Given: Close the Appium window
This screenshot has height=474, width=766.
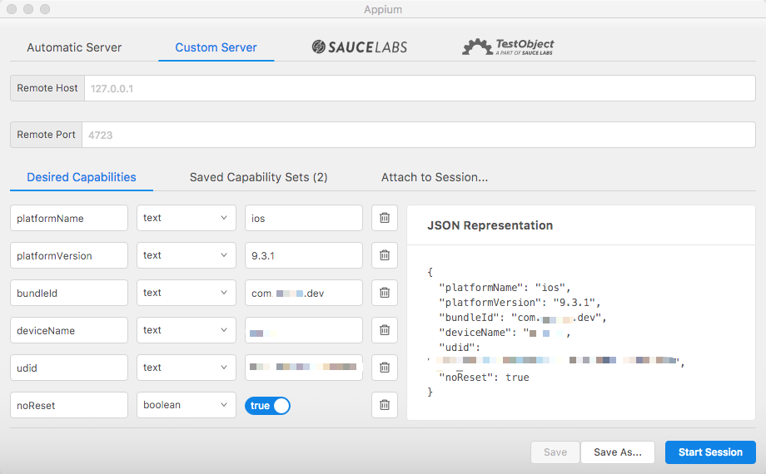Looking at the screenshot, I should click(12, 9).
